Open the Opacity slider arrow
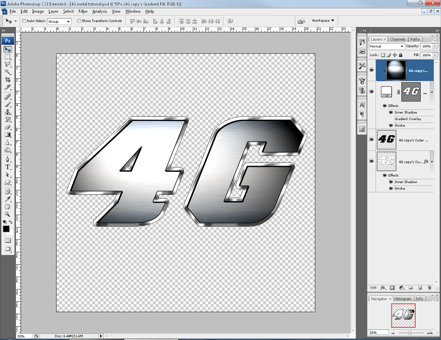The image size is (441, 340). [435, 46]
